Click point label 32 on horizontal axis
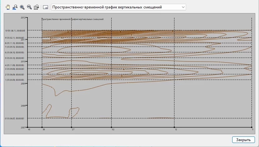259x147 pixels. click(x=113, y=129)
